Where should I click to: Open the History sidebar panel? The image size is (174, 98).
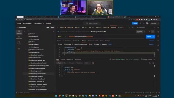19,43
